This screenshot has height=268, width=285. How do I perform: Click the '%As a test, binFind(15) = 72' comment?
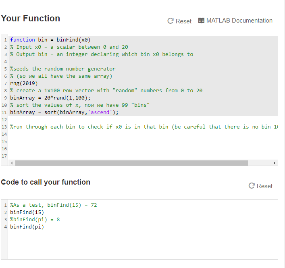pos(54,205)
